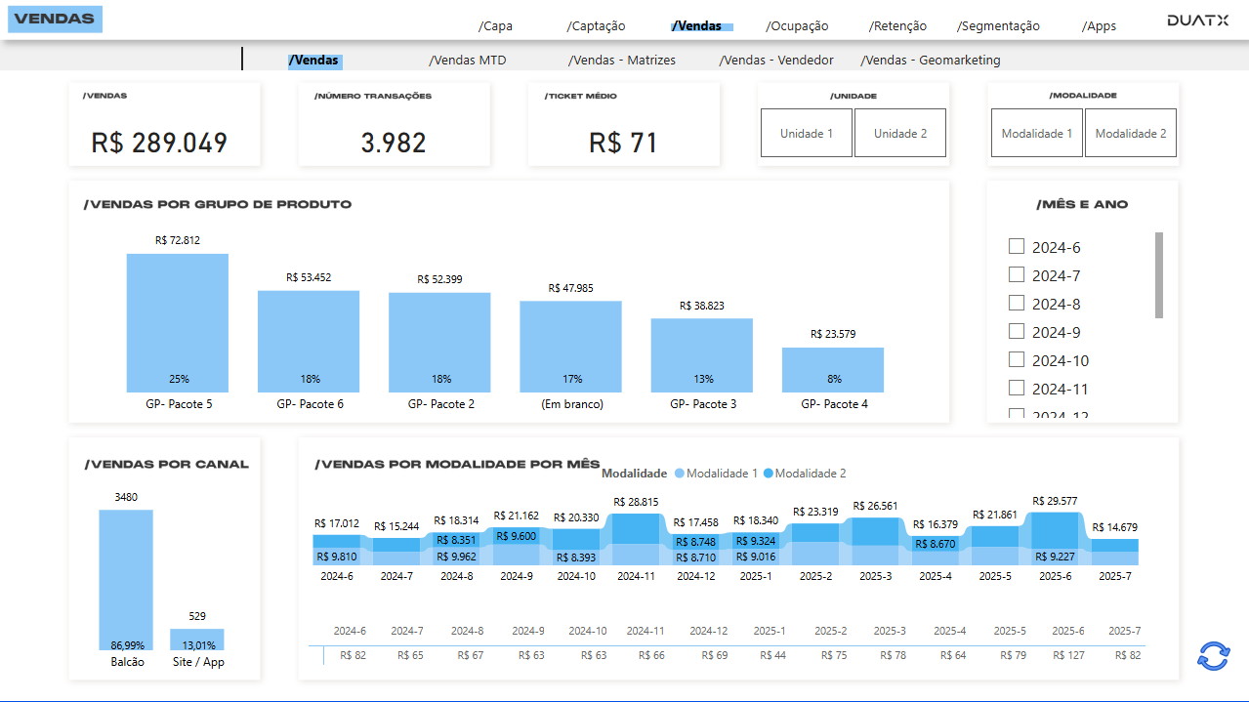Select the Unidade 1 button
The width and height of the screenshot is (1249, 702).
click(x=806, y=133)
